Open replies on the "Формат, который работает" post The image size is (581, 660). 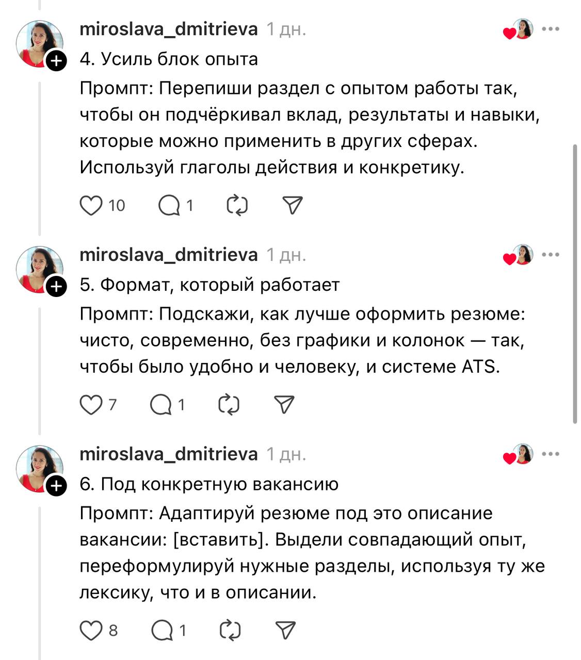tap(160, 405)
